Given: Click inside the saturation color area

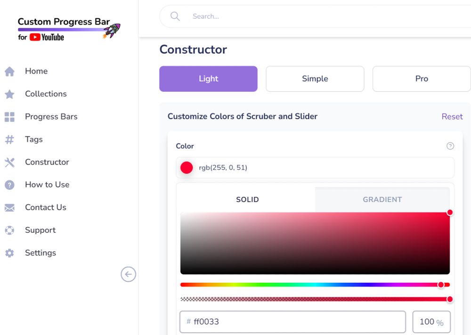Looking at the screenshot, I should (x=315, y=244).
